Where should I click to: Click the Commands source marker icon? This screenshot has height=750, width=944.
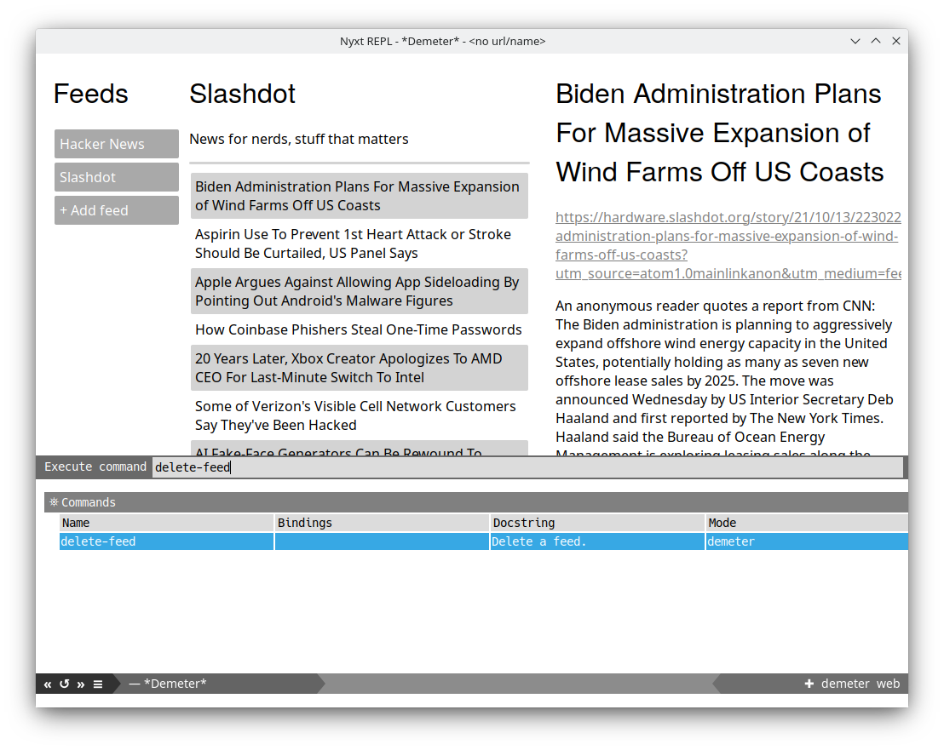pyautogui.click(x=54, y=502)
